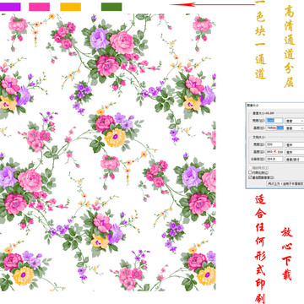Click the pixel height field in Image Size dialog
Viewport: 304px width, 304px height.
[x=274, y=128]
